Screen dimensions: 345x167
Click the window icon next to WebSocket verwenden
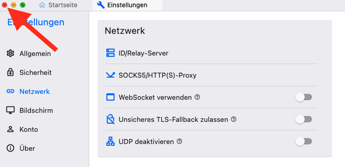click(x=110, y=97)
